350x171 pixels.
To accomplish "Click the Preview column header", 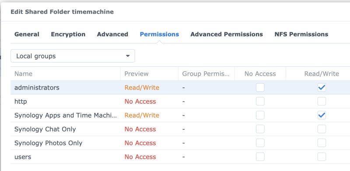I will [149, 73].
